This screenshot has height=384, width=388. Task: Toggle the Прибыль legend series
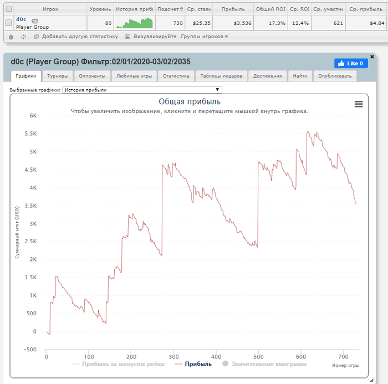point(193,364)
